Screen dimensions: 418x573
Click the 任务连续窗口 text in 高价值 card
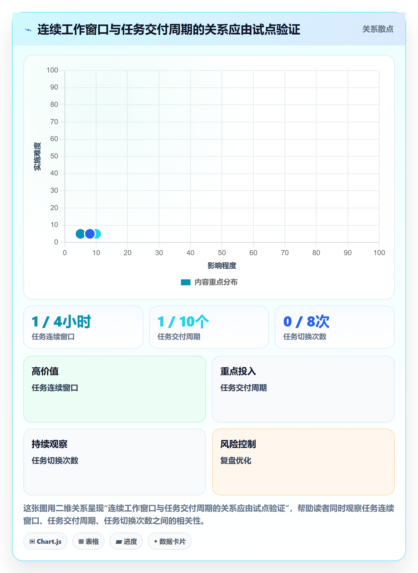55,388
